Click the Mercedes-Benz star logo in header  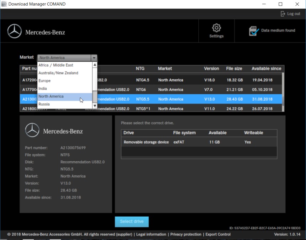click(x=15, y=31)
